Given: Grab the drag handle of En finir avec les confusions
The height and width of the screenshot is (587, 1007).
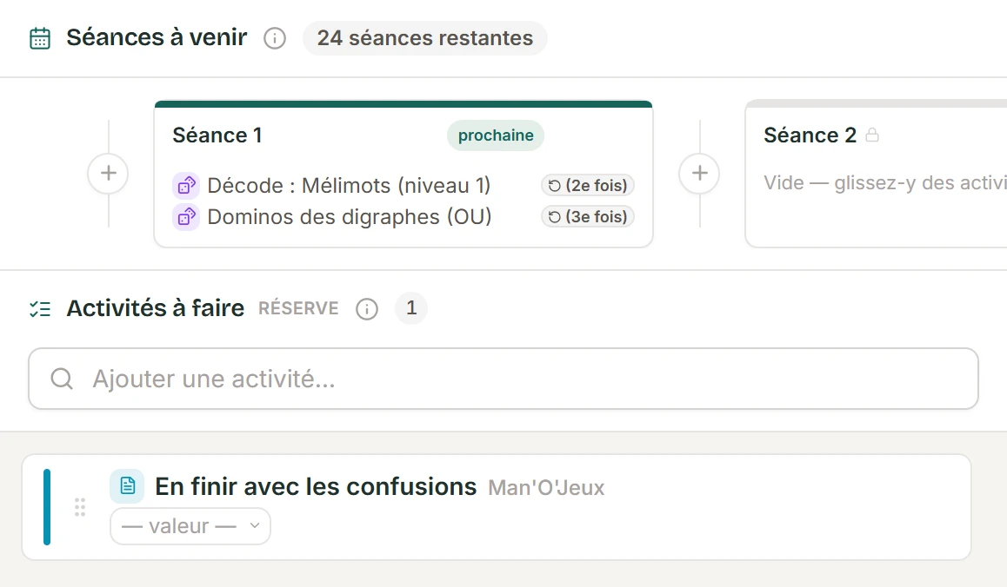Looking at the screenshot, I should pos(80,507).
